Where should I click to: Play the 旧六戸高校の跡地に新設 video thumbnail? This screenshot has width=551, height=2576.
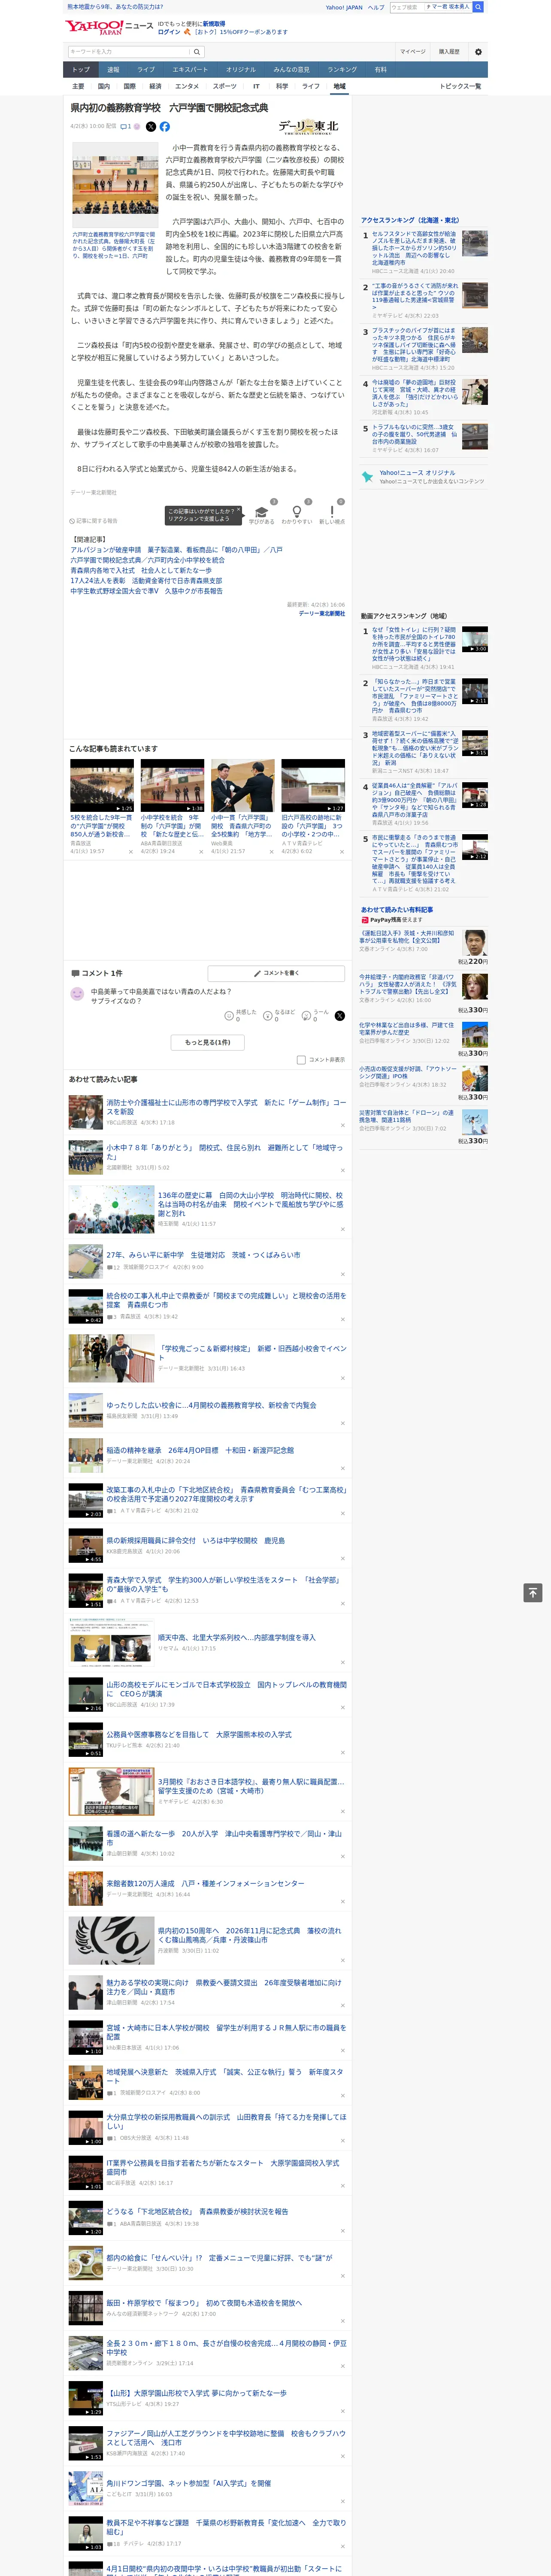click(313, 785)
